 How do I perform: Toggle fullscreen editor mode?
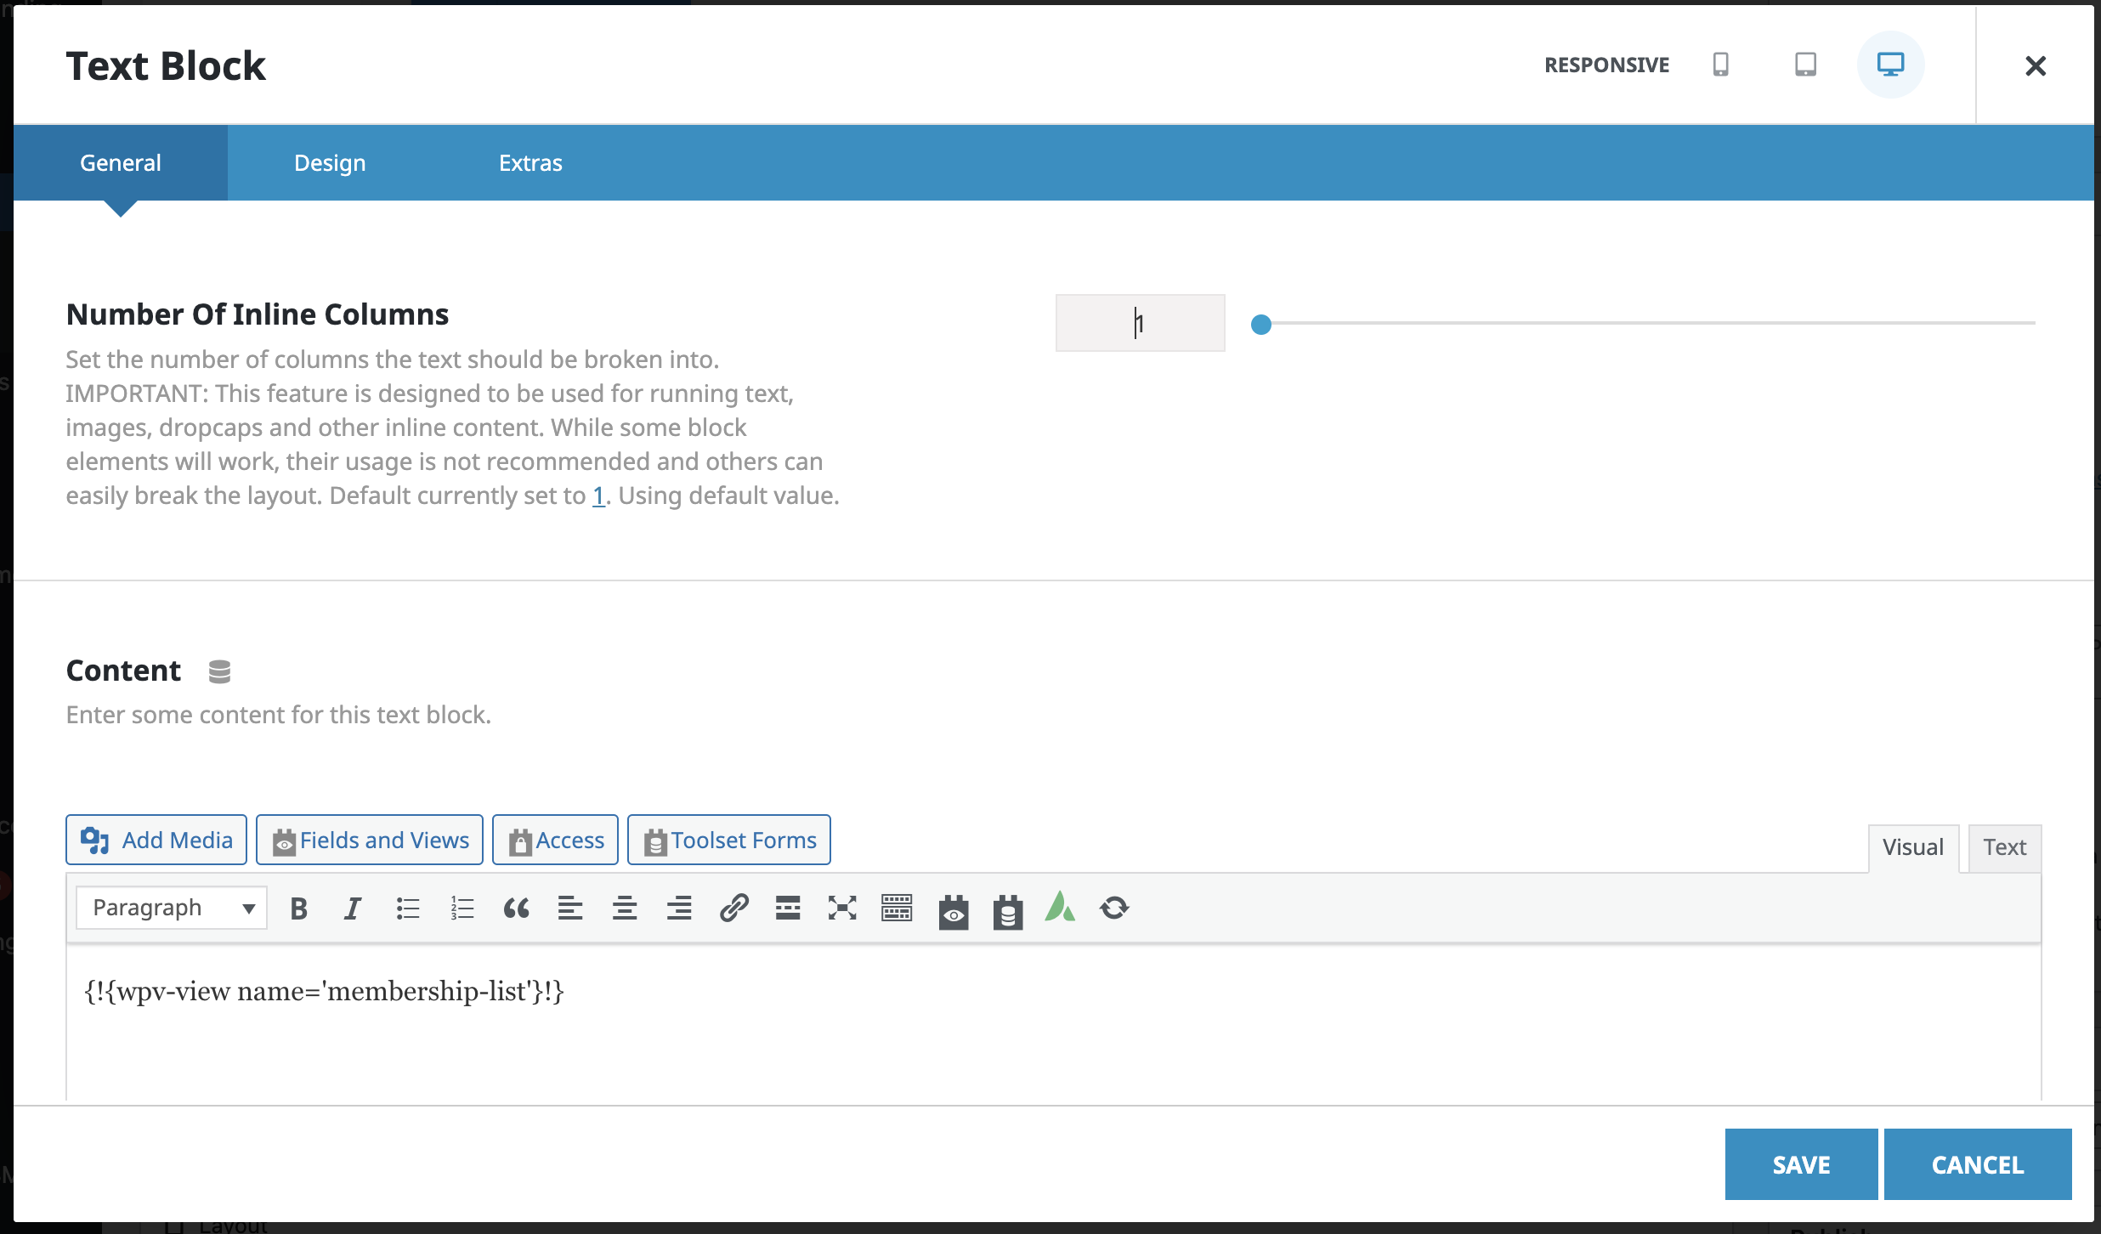tap(842, 909)
